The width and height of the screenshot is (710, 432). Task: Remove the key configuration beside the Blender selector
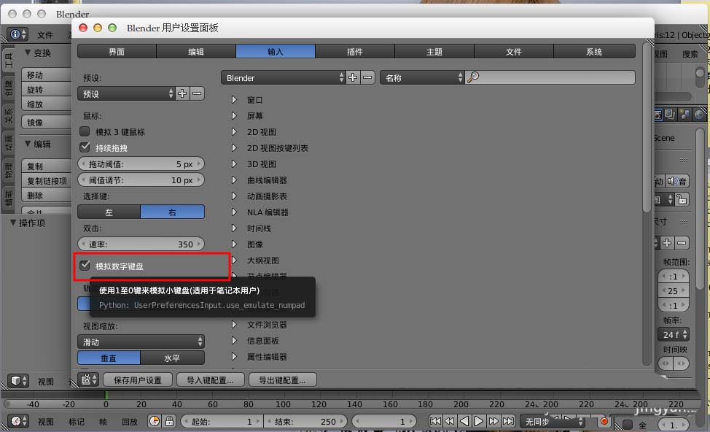(367, 77)
